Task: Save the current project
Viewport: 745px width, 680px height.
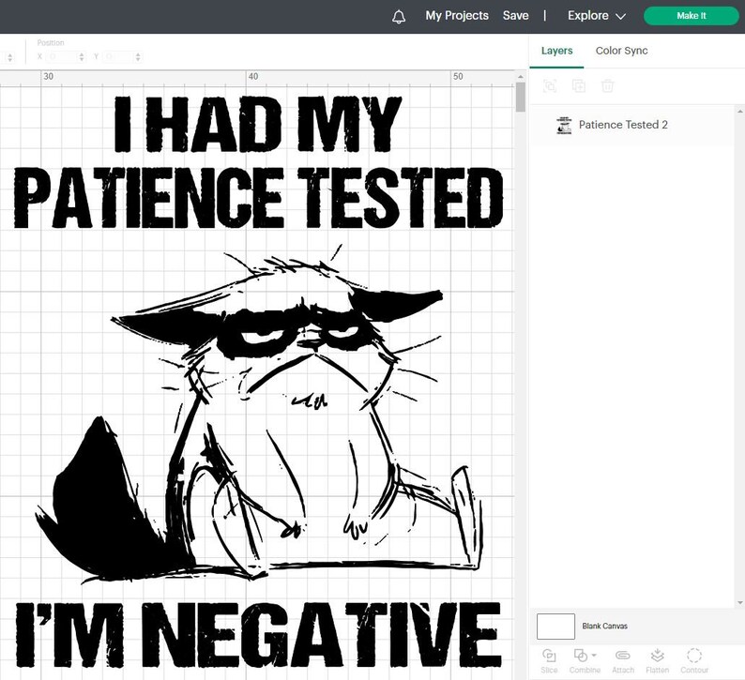Action: tap(515, 16)
